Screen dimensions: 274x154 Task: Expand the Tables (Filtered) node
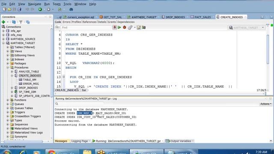tap(8, 47)
